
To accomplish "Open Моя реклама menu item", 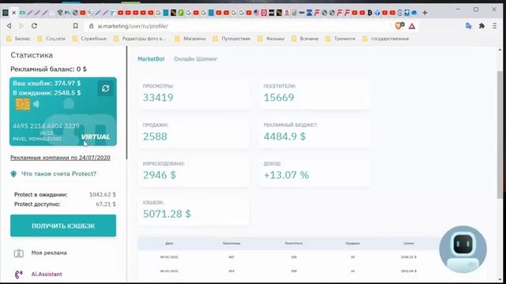I will 49,252.
